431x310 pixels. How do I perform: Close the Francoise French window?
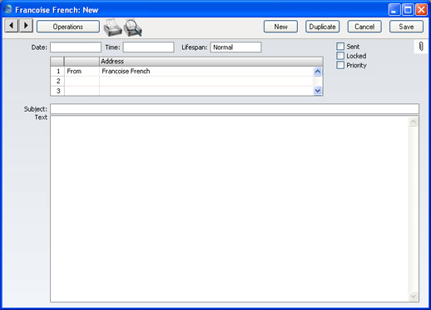421,10
